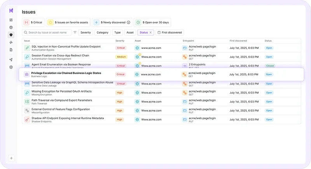Image resolution: width=311 pixels, height=169 pixels.
Task: Click the app logo at top left
Action: pyautogui.click(x=11, y=10)
